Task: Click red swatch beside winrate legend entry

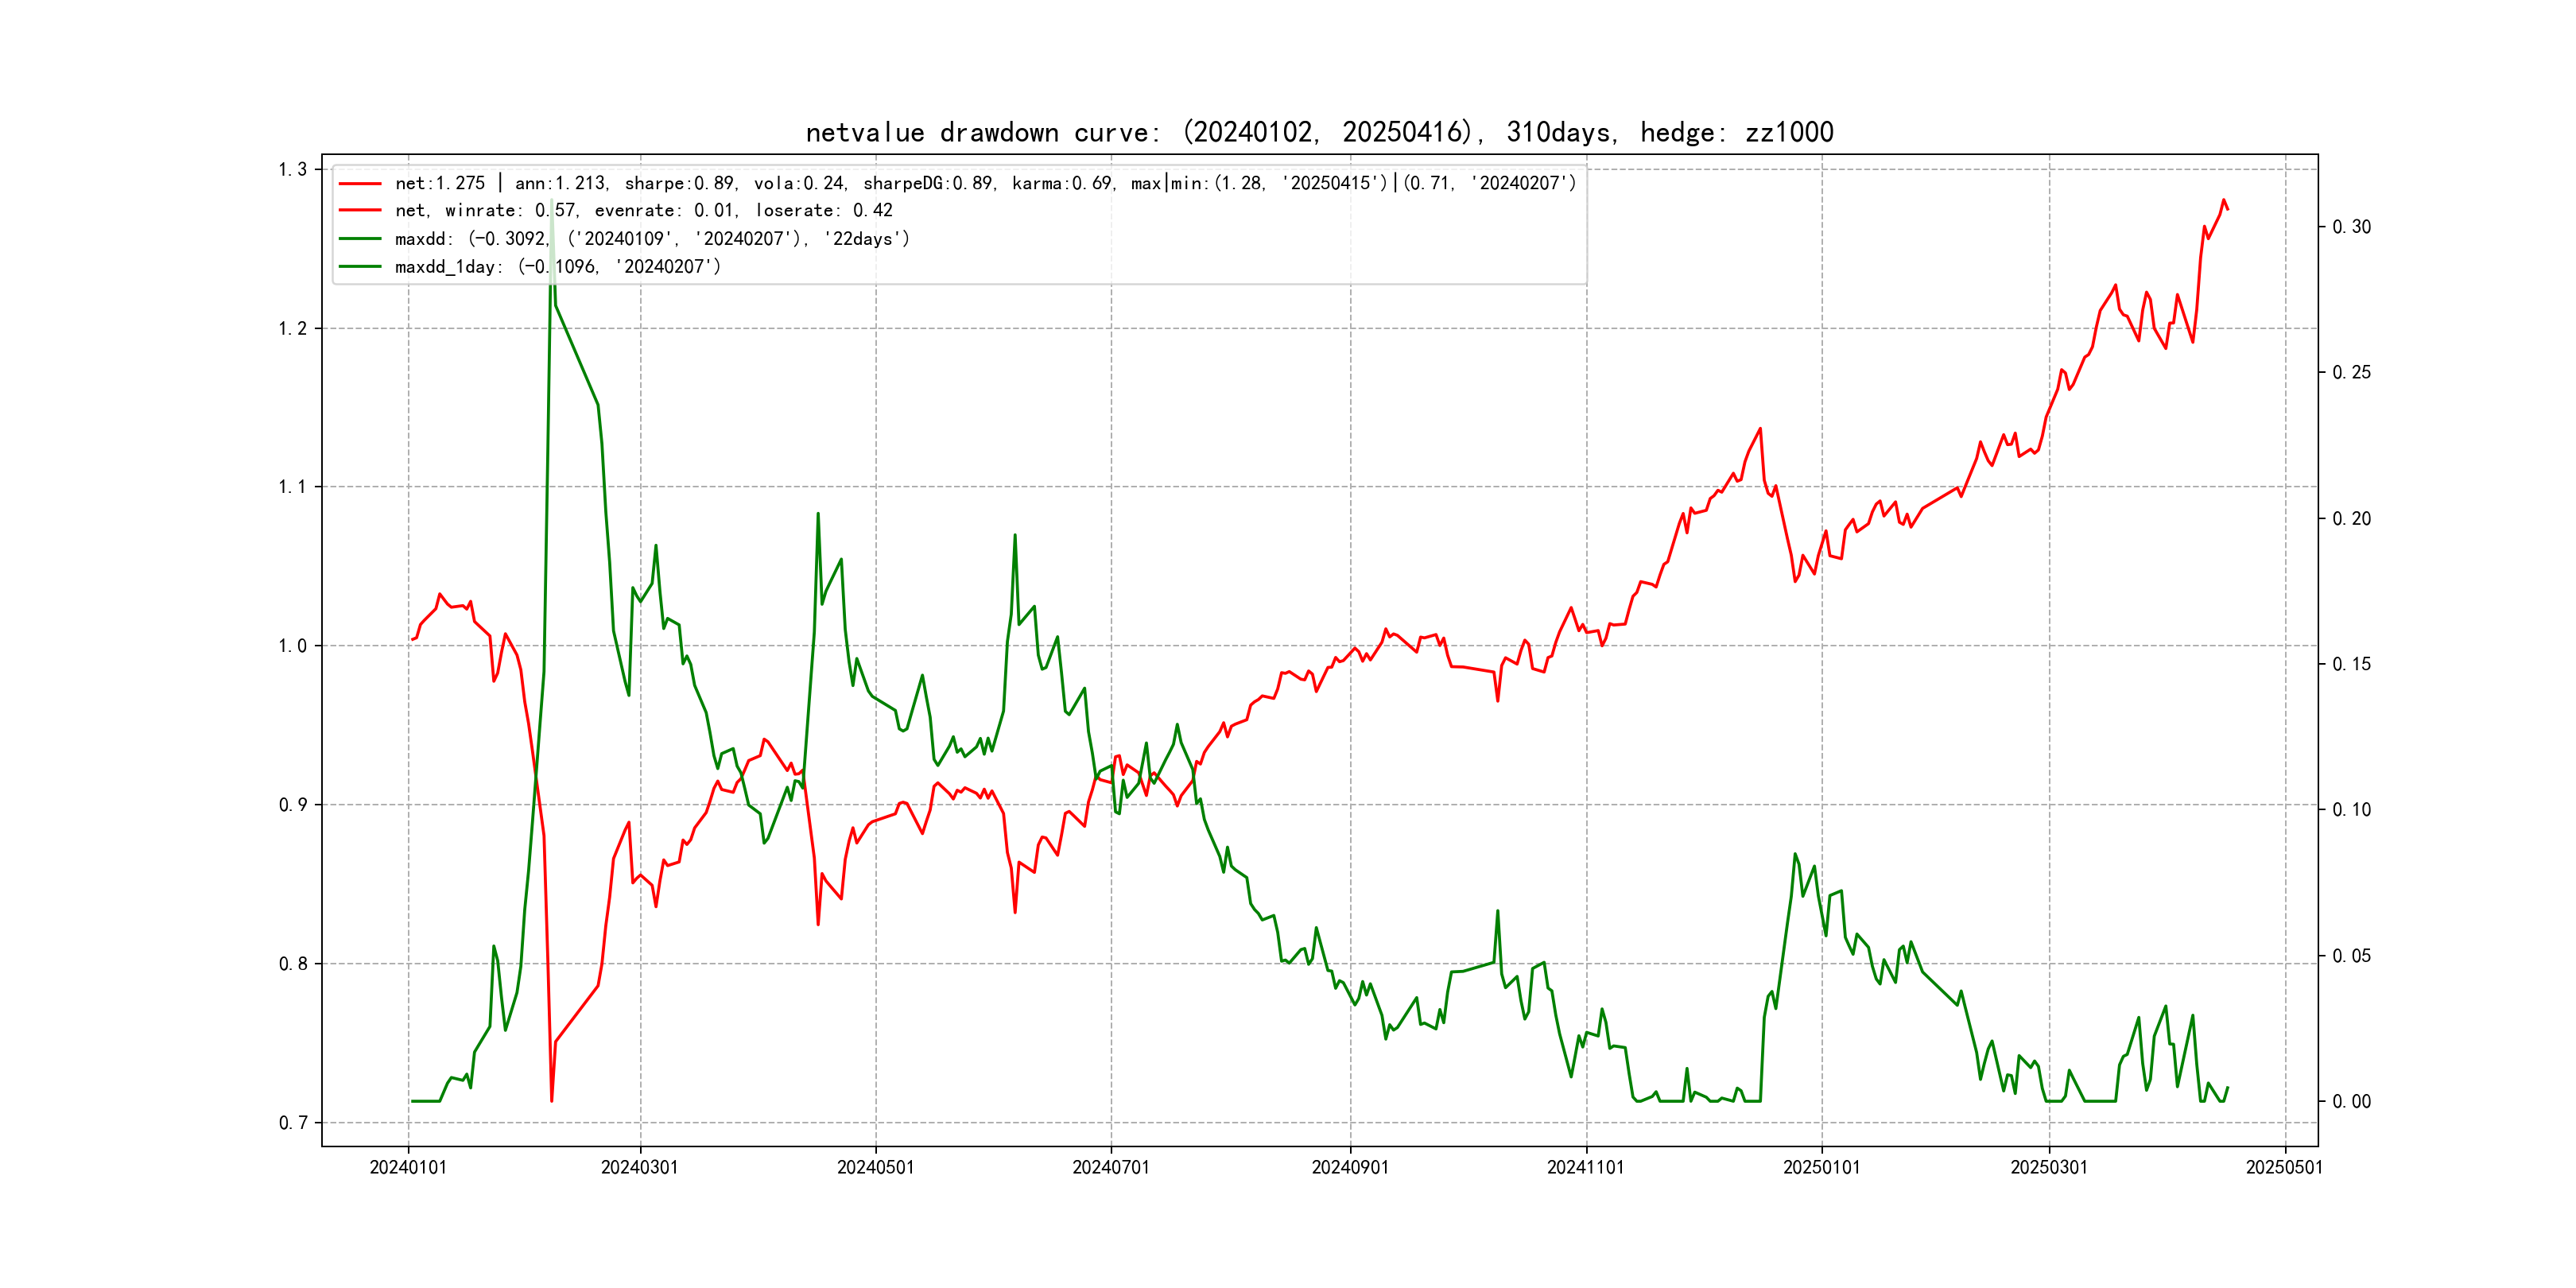Action: [x=359, y=211]
